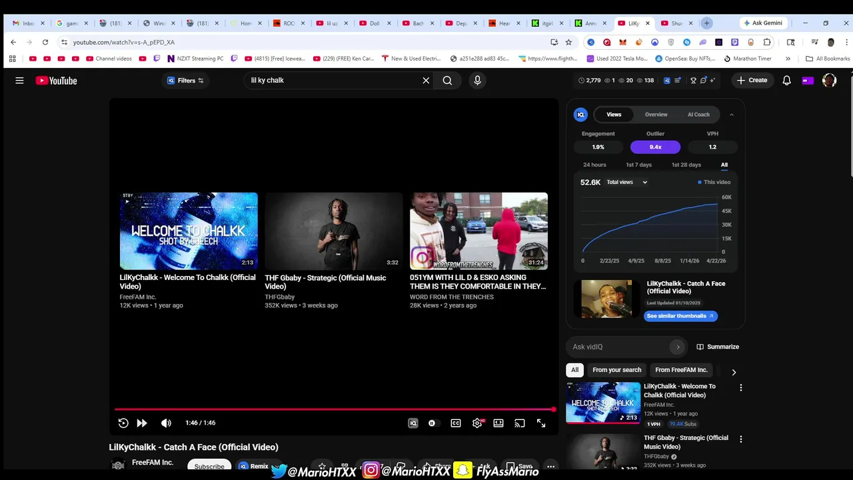This screenshot has width=853, height=480.
Task: Click the Subscribe button
Action: click(209, 466)
